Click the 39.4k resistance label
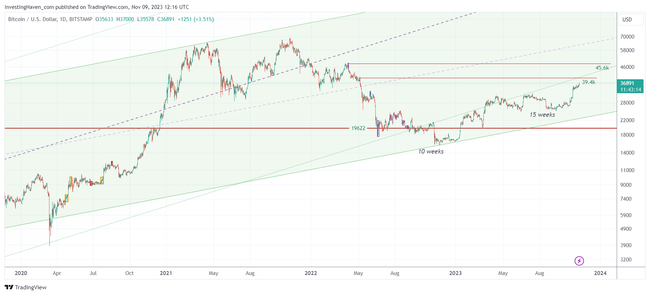The height and width of the screenshot is (295, 650). [588, 82]
